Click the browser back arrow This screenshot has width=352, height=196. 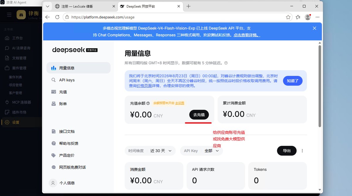[48, 17]
